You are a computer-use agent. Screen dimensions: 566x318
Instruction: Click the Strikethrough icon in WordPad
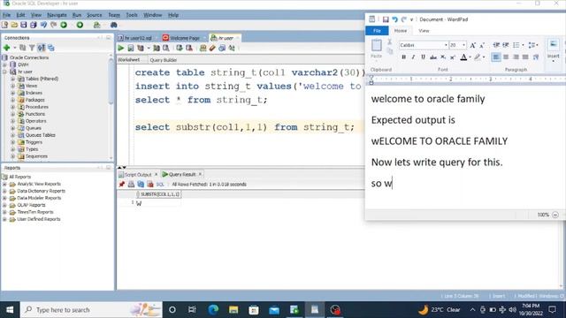click(x=433, y=57)
